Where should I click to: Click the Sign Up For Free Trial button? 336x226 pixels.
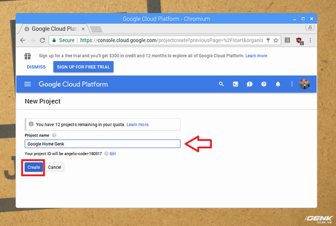pyautogui.click(x=83, y=67)
